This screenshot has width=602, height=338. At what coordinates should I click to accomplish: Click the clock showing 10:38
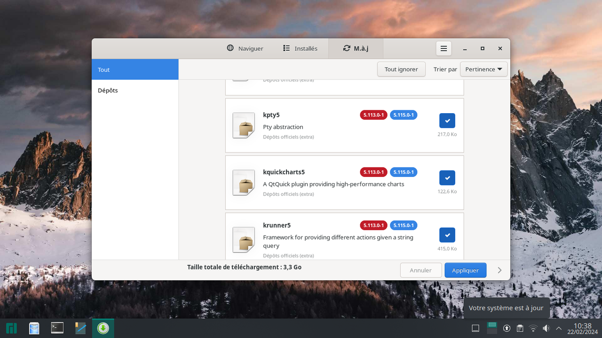click(x=583, y=328)
